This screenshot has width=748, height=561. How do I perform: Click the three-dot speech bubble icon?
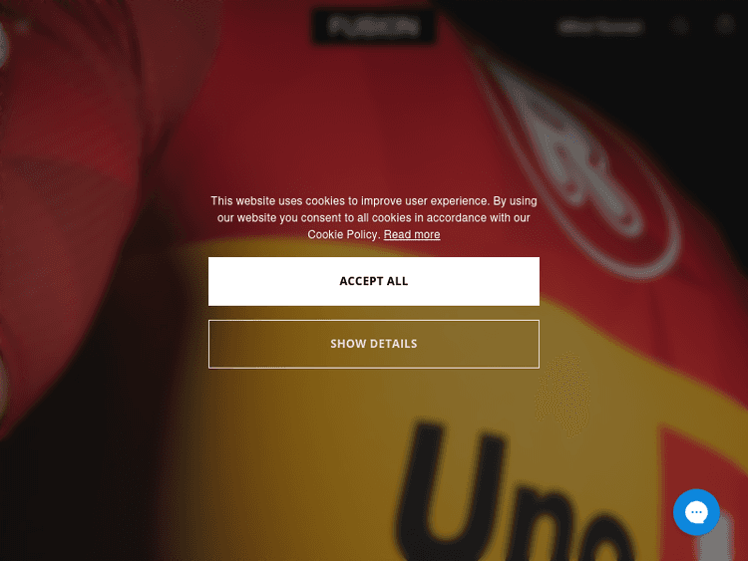[x=696, y=512]
